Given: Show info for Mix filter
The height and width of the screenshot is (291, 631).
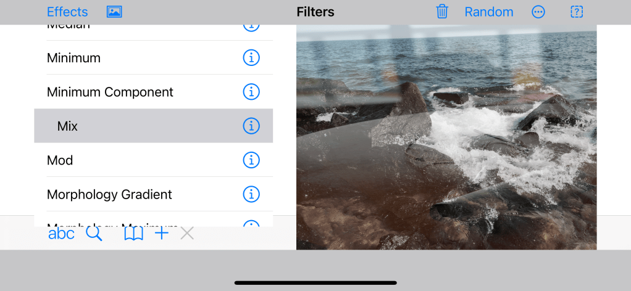Looking at the screenshot, I should [251, 126].
